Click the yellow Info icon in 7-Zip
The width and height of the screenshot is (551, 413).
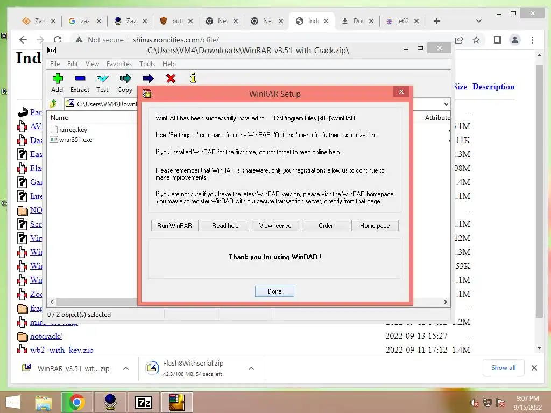click(x=193, y=77)
